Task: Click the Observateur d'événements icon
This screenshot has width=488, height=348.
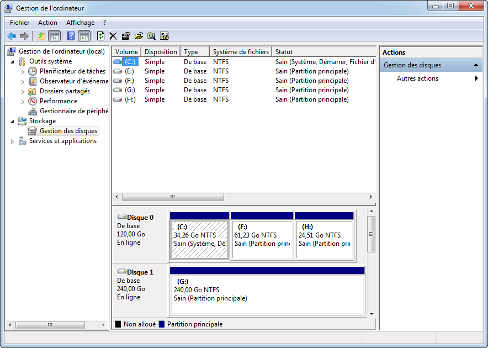Action: [x=33, y=81]
